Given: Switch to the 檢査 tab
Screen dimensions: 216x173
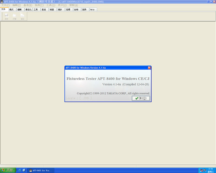Looking at the screenshot, I should pos(53,9).
